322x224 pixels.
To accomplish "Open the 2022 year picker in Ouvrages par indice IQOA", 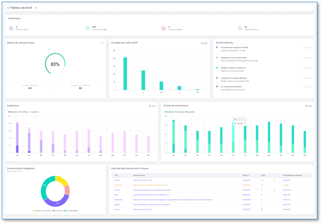I will pyautogui.click(x=206, y=43).
